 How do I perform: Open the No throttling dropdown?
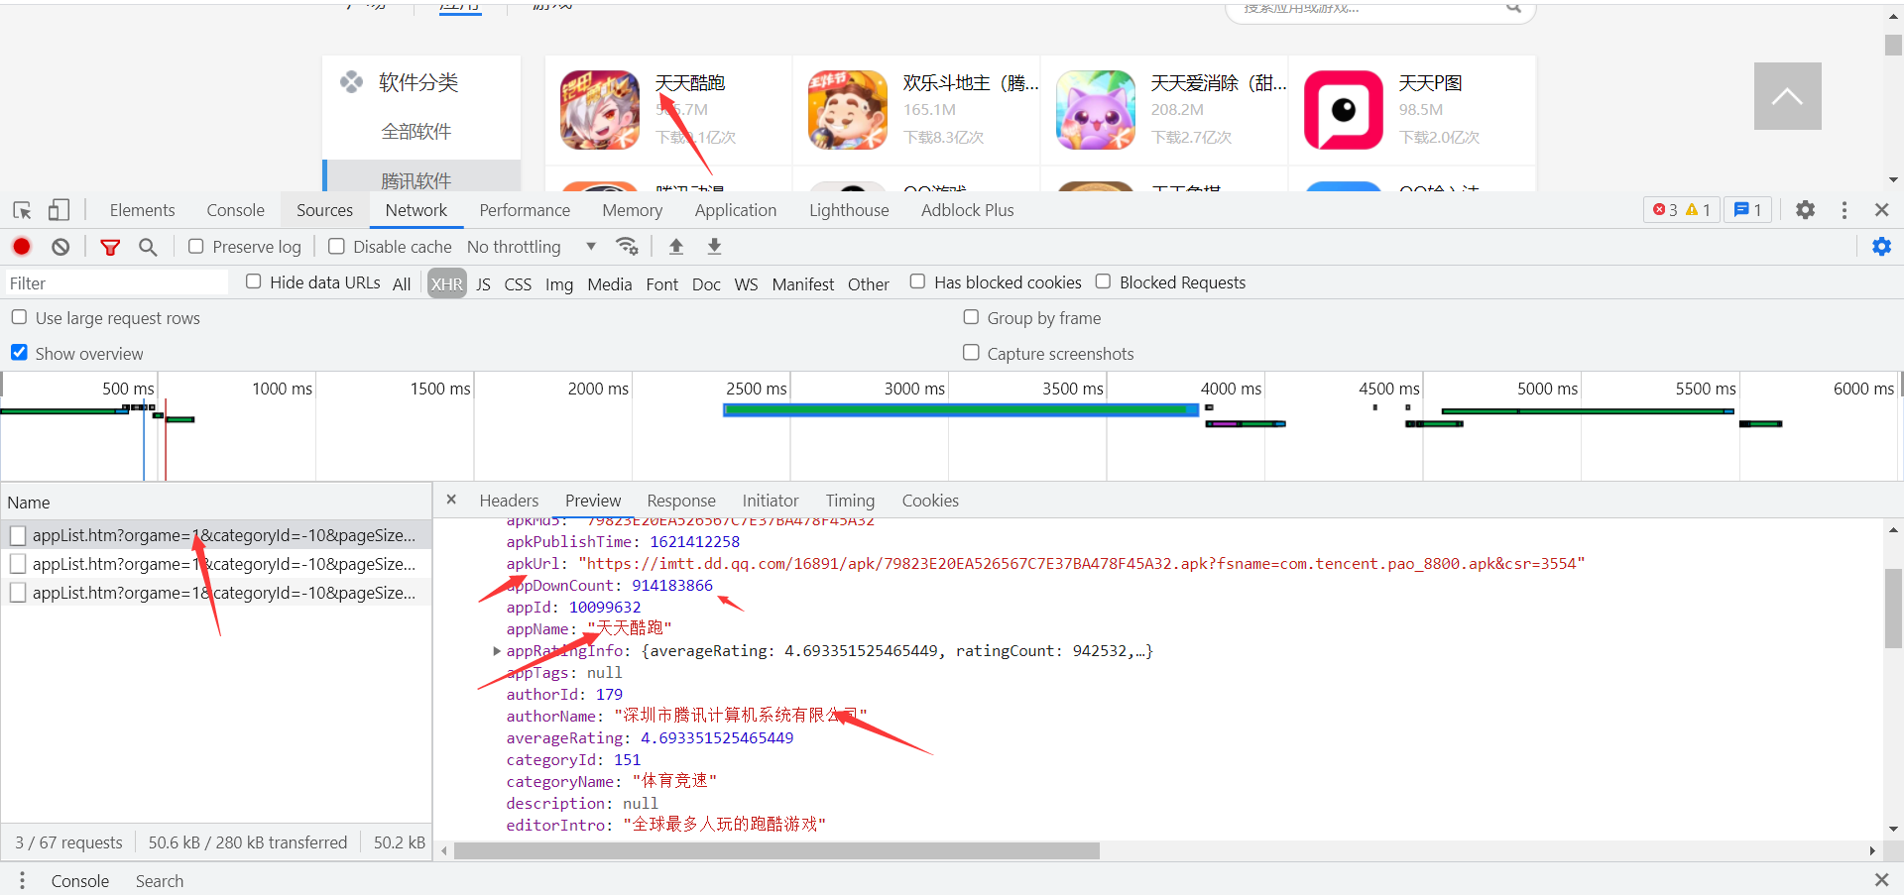point(532,247)
